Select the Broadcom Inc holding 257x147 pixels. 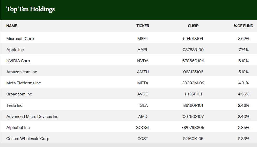tap(19, 94)
